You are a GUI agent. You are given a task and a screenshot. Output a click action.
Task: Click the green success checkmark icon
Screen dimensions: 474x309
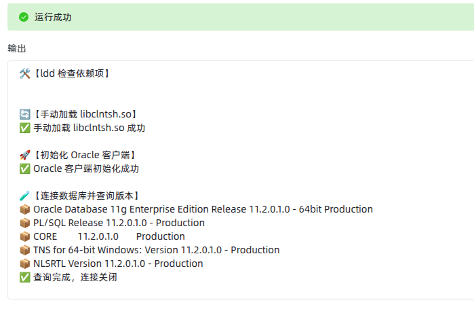pos(24,17)
